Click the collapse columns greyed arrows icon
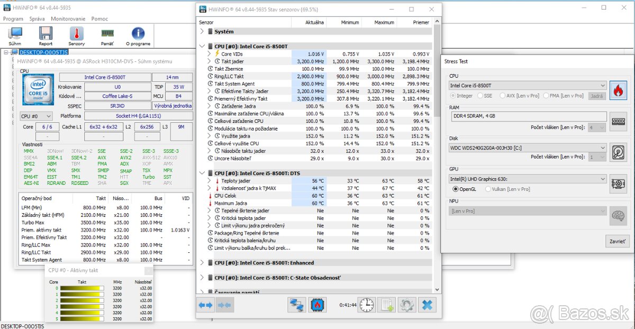Screen dimensions: 635x329 [x=224, y=305]
